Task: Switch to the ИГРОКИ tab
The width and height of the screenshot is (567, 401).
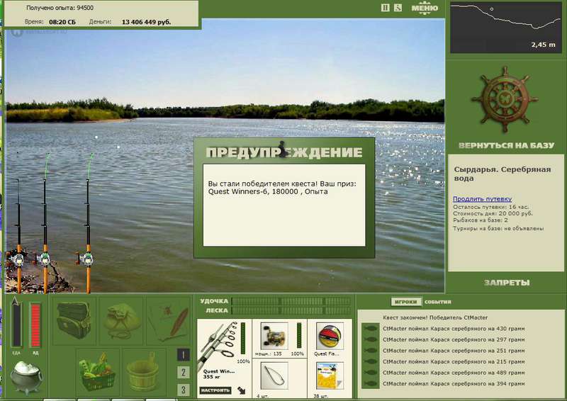Action: 406,302
